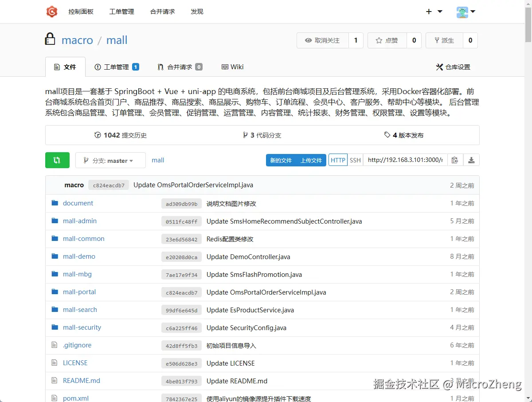The width and height of the screenshot is (532, 402).
Task: Open 发现 in the top navigation
Action: pos(197,12)
